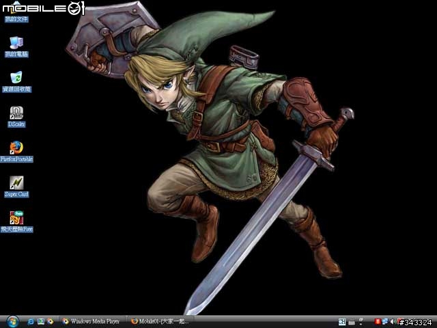This screenshot has height=328, width=437.
Task: Click the CH language bar indicator
Action: pos(341,322)
